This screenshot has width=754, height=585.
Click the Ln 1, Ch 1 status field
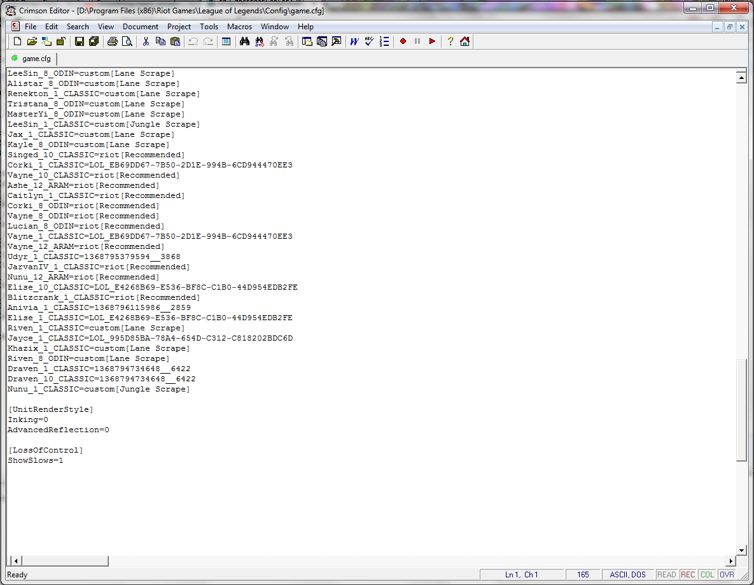pyautogui.click(x=521, y=574)
